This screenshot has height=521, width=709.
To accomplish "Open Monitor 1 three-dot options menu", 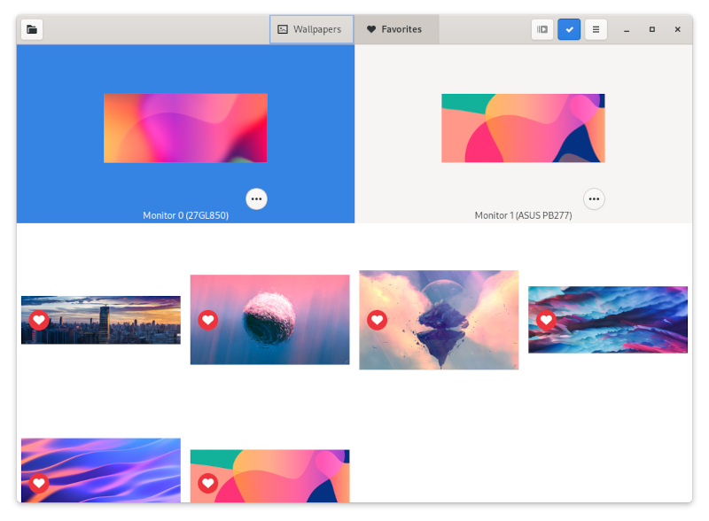I will pyautogui.click(x=594, y=199).
